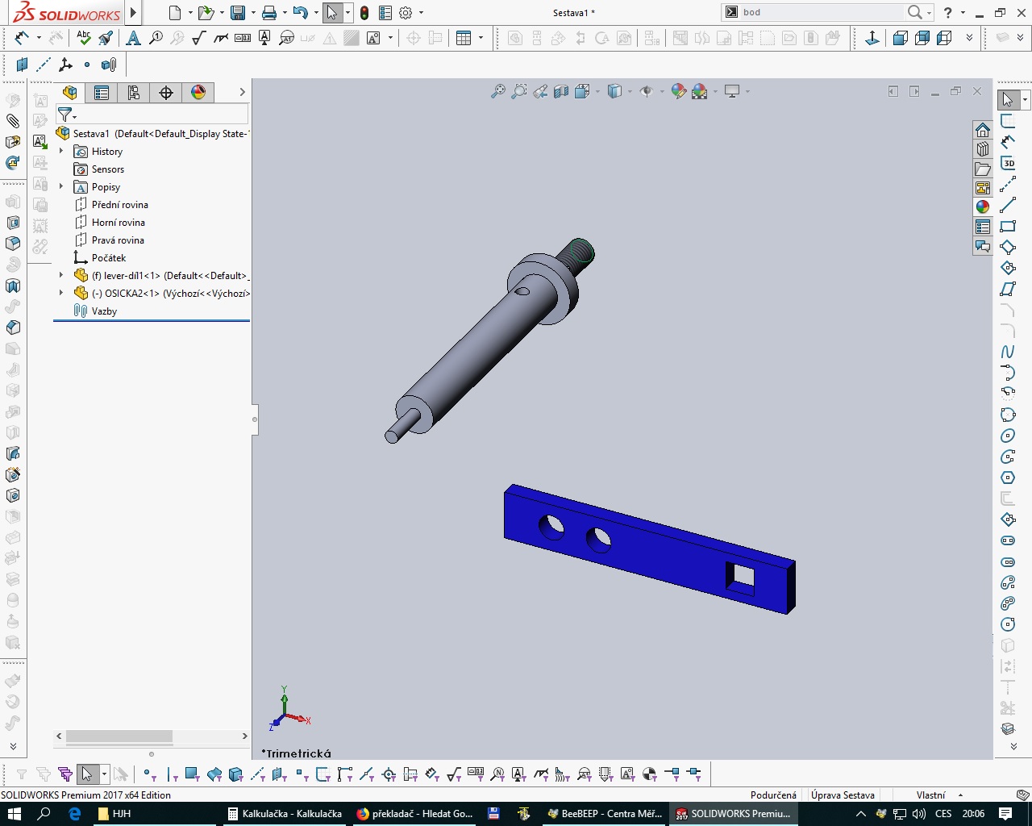Insert a Table from the annotation toolbar
This screenshot has height=826, width=1032.
pos(464,38)
